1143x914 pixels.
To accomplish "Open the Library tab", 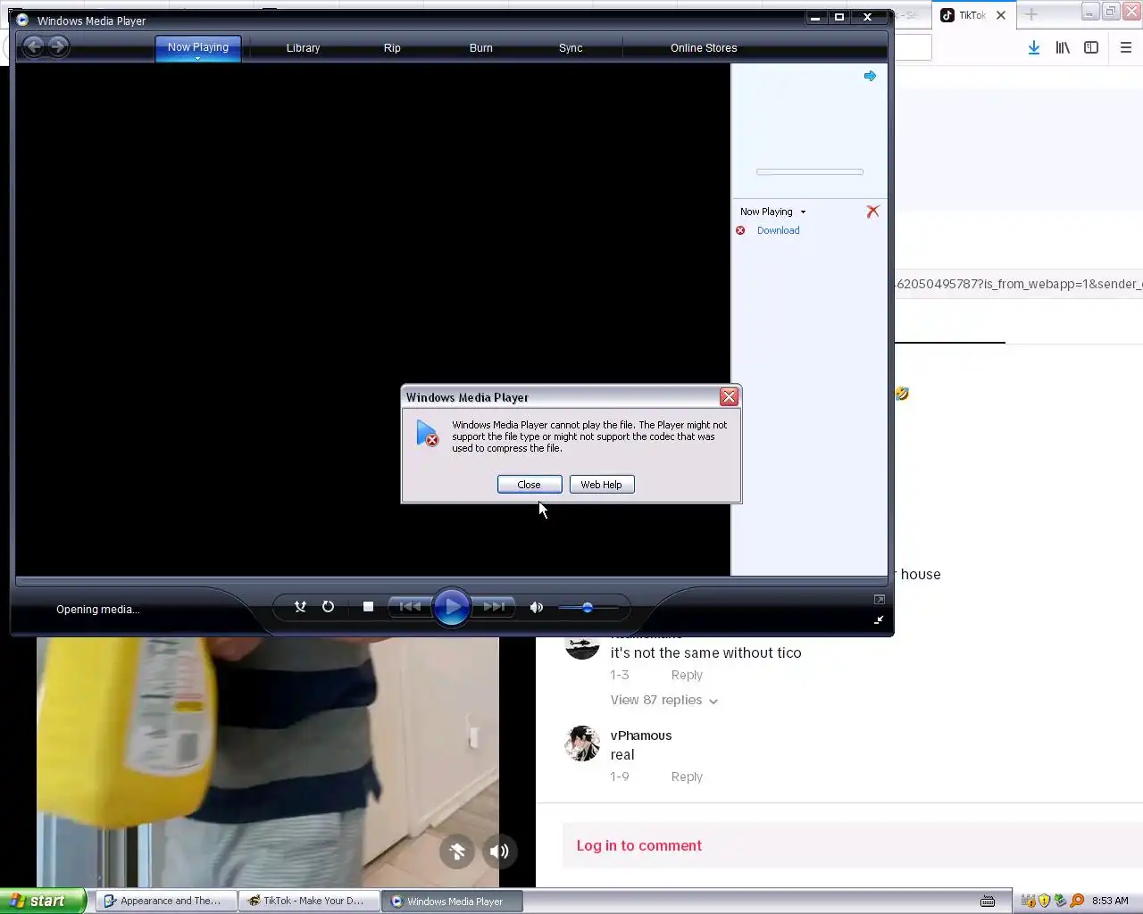I will pos(303,48).
